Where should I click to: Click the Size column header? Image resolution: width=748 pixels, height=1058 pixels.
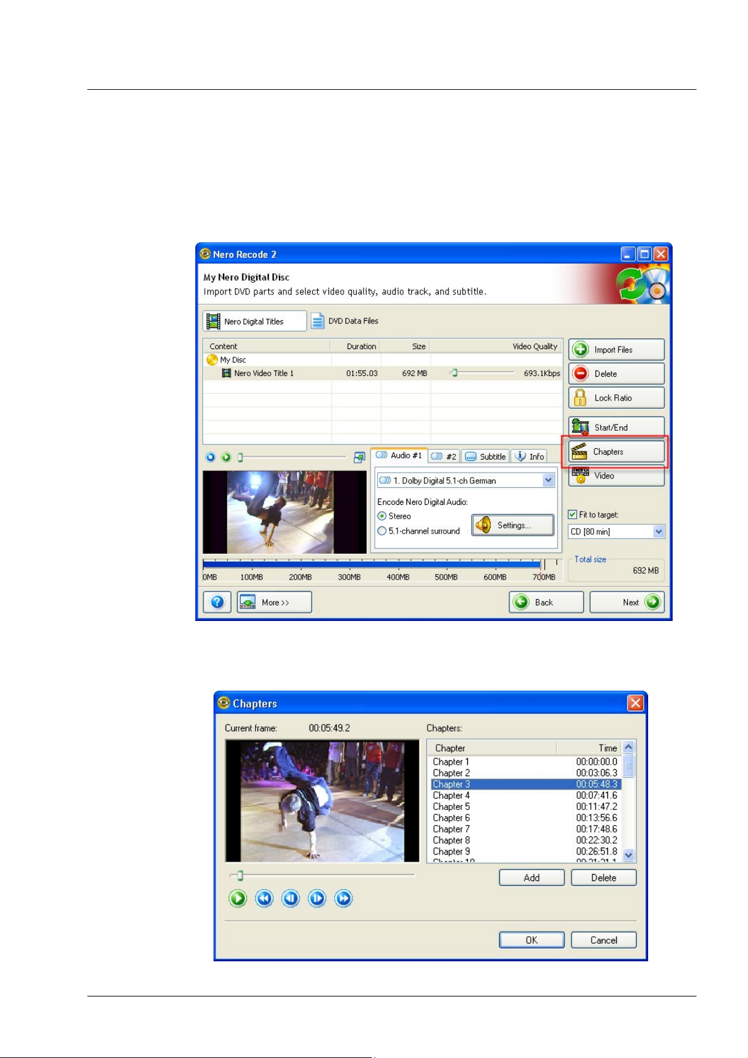[405, 346]
